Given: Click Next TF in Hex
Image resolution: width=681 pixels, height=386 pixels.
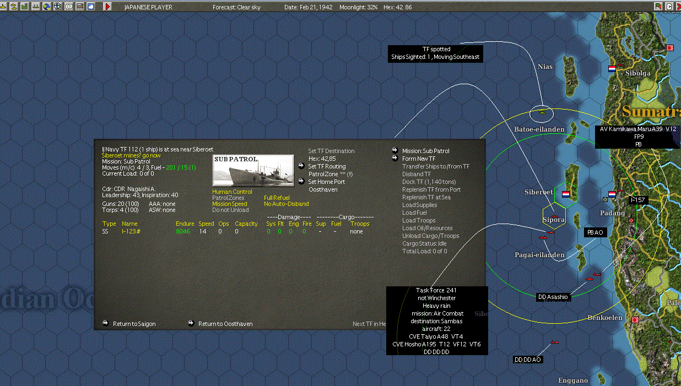Looking at the screenshot, I should [370, 324].
